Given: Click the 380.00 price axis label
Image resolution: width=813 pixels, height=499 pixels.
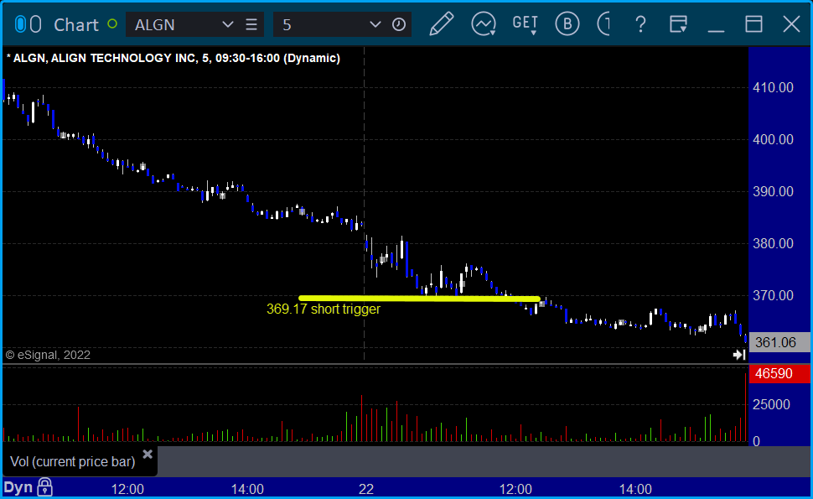Looking at the screenshot, I should point(773,243).
